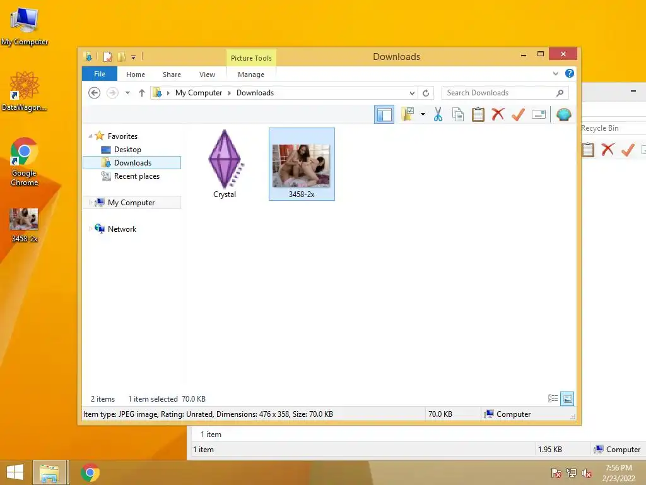Viewport: 646px width, 485px height.
Task: Click the red X icon in Recycle Bin window
Action: [608, 149]
